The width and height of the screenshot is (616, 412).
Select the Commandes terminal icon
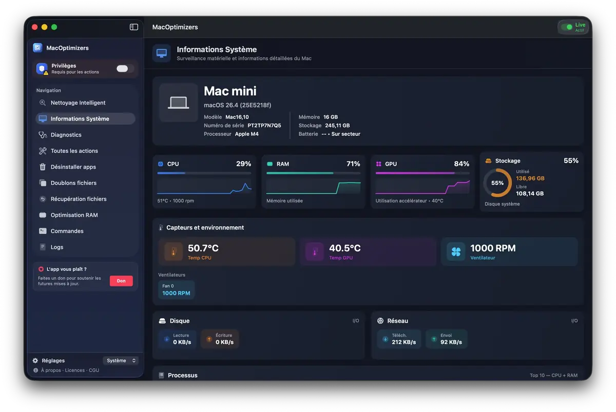click(x=43, y=231)
